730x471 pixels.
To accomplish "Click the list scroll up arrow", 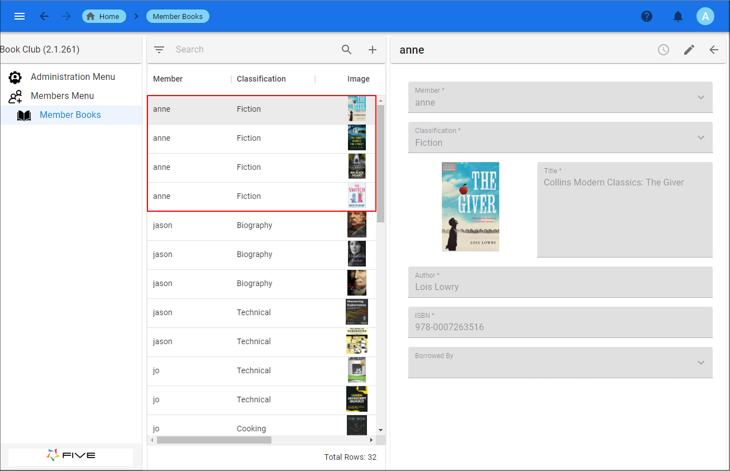I will (x=381, y=101).
